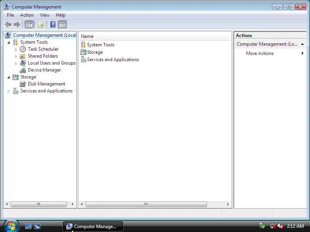Click the Export List toolbar icon
The height and width of the screenshot is (232, 310).
[41, 25]
